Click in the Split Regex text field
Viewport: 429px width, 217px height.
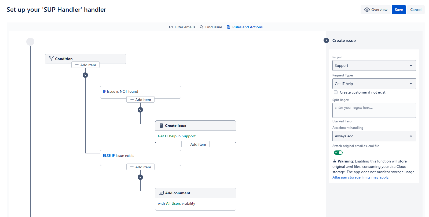[x=374, y=110]
